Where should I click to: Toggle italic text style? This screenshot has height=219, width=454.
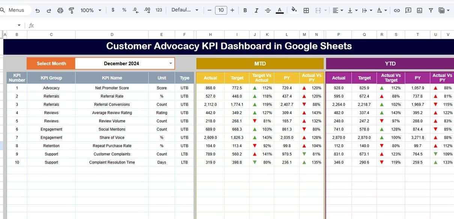[257, 10]
